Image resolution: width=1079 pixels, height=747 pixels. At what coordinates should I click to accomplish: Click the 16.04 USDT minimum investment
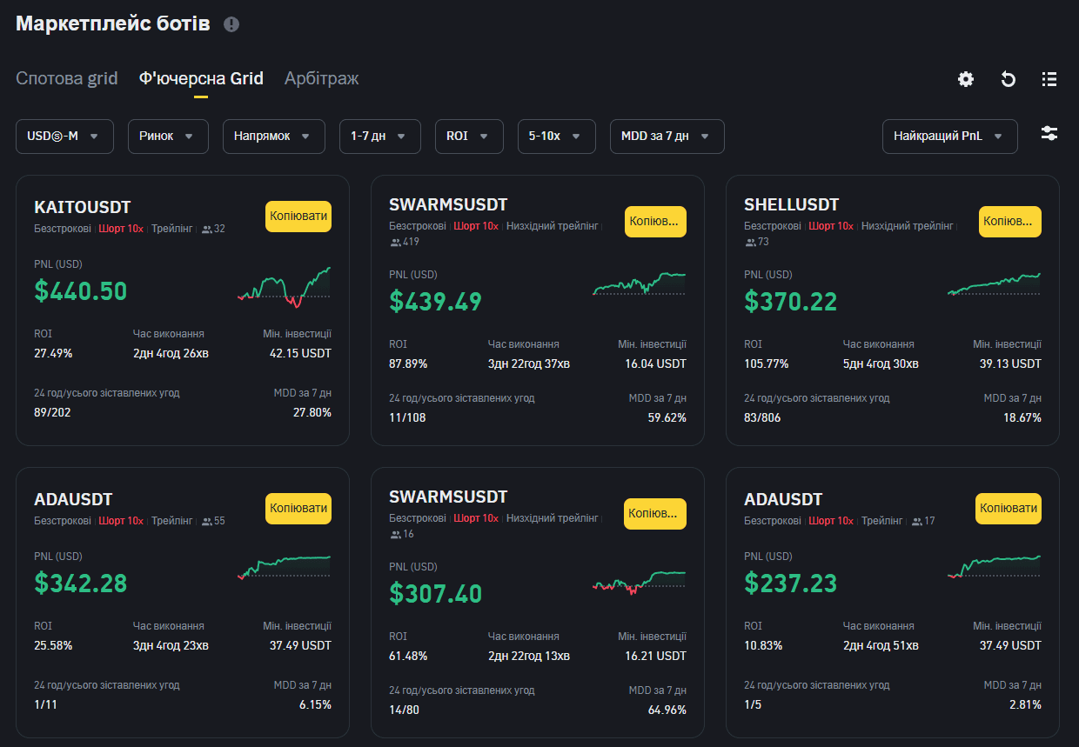click(x=655, y=364)
